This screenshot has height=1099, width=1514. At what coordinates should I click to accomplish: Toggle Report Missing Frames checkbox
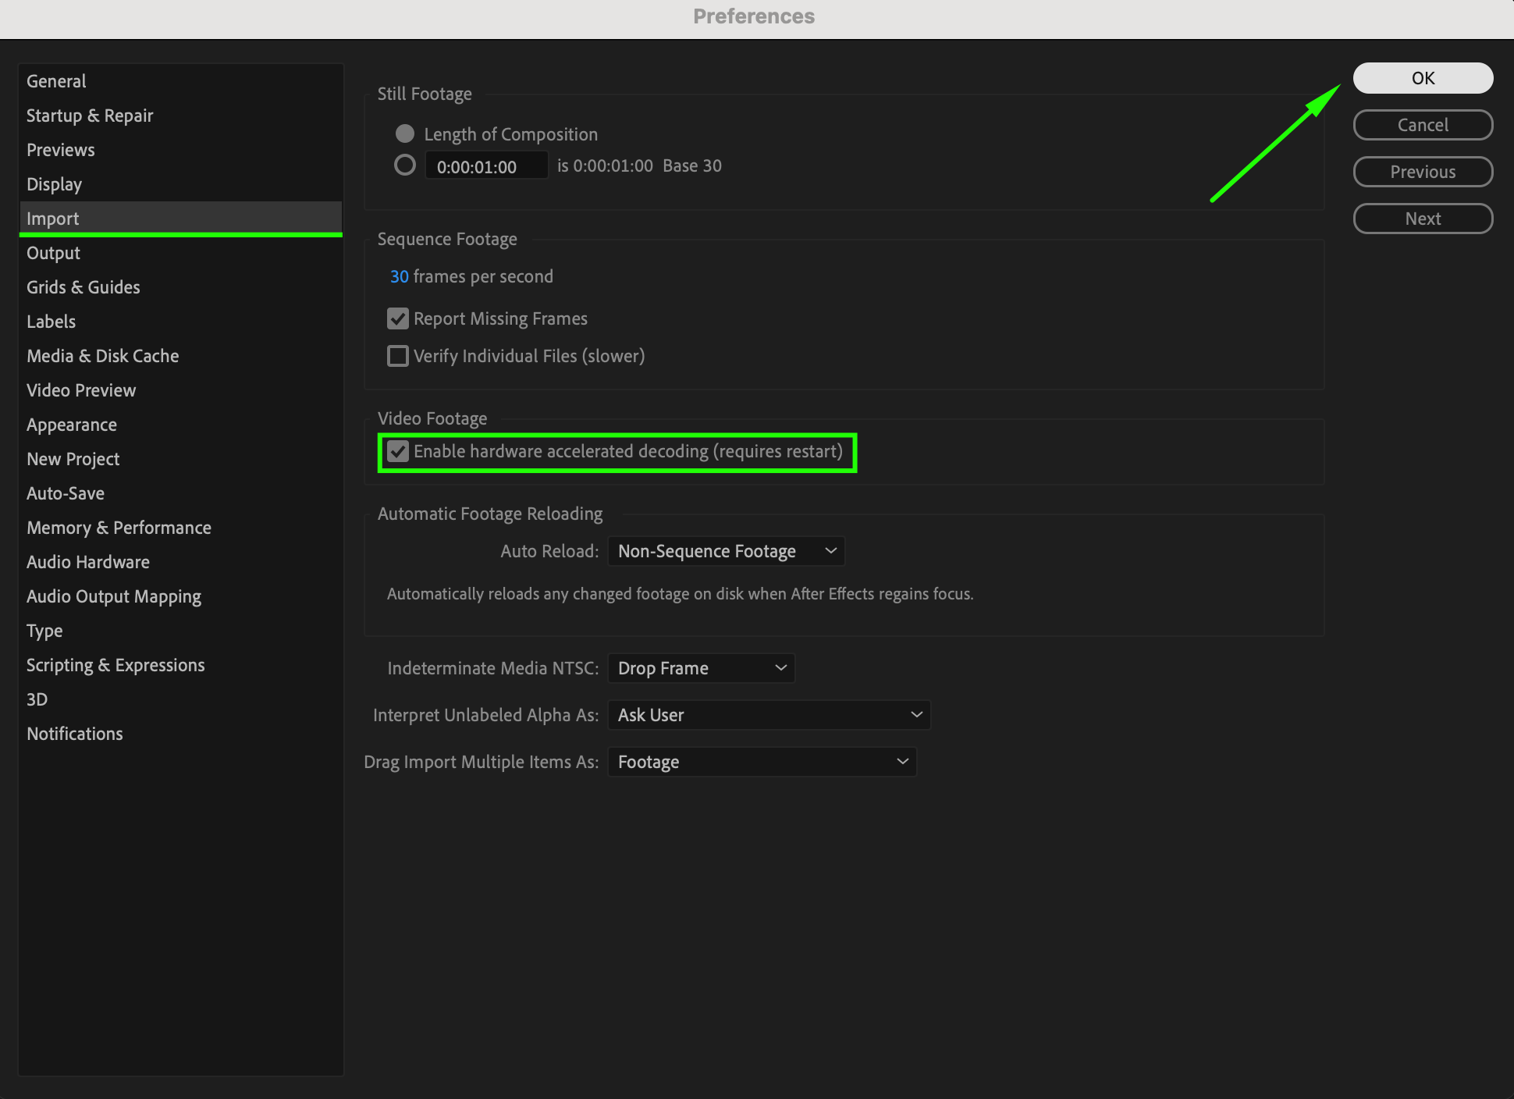tap(398, 318)
